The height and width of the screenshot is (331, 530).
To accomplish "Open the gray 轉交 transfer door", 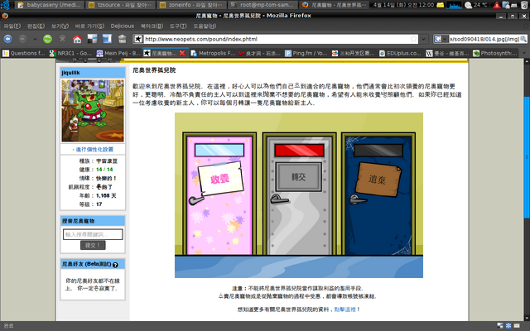I will point(299,195).
